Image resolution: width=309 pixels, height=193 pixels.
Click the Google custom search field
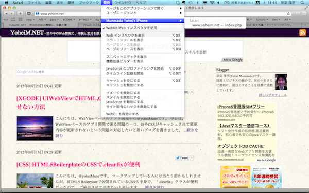point(59,72)
